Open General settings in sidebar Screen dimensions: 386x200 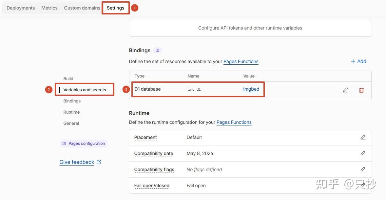[71, 123]
